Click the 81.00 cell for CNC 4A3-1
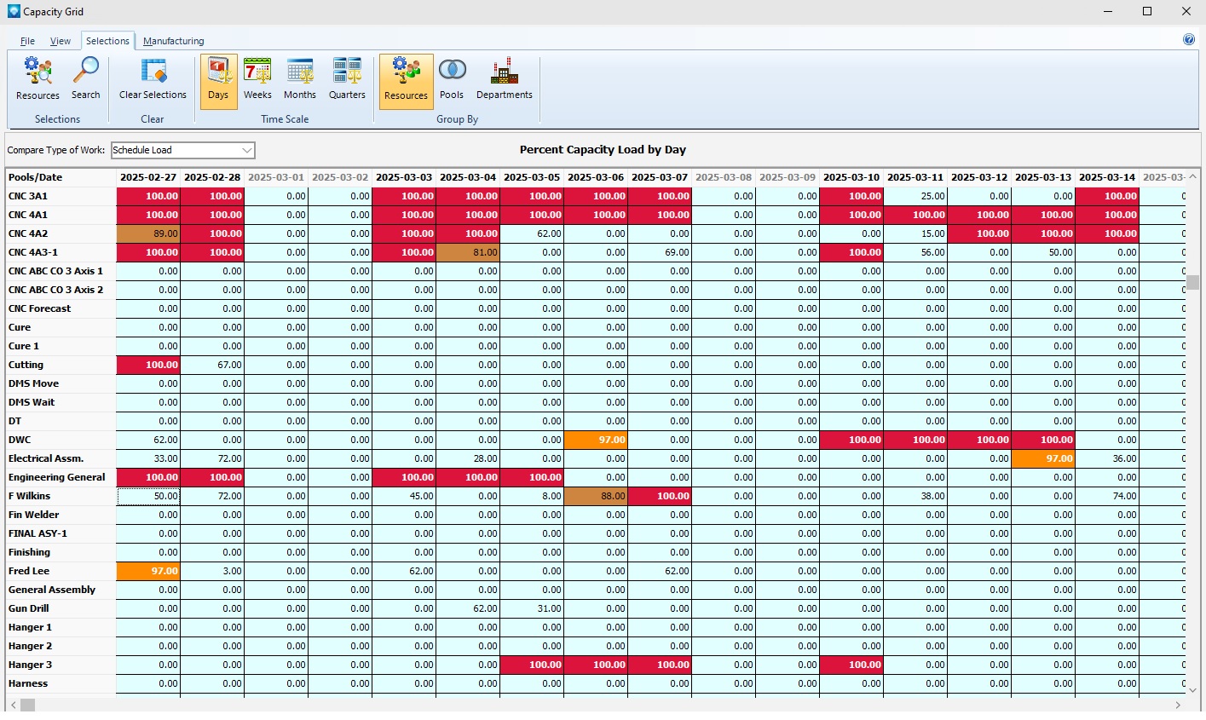This screenshot has height=720, width=1206. click(468, 252)
